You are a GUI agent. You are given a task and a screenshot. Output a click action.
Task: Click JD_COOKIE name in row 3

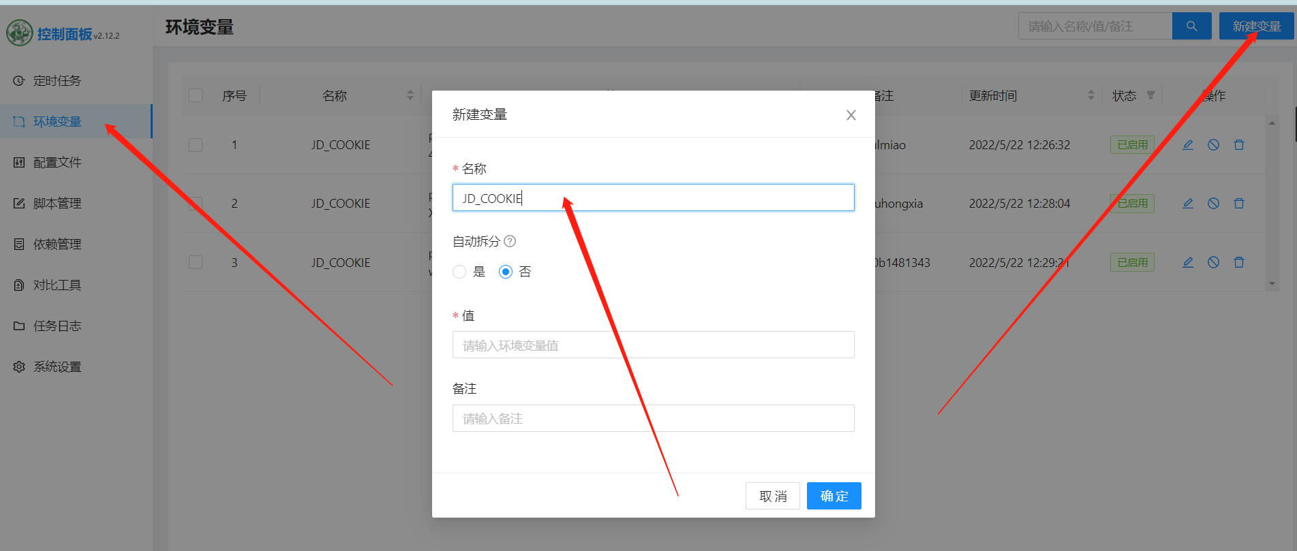tap(341, 262)
